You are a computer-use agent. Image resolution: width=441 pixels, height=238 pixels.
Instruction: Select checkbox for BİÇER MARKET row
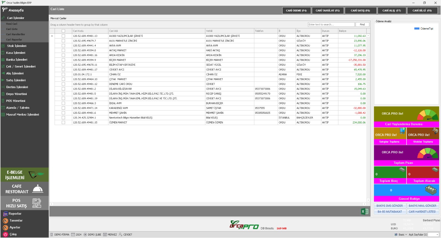63,60
